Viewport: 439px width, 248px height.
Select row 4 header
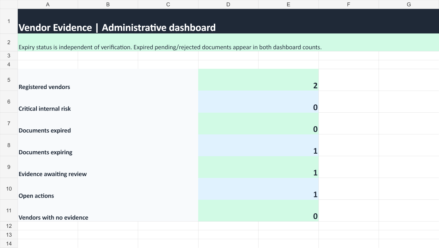(9, 64)
